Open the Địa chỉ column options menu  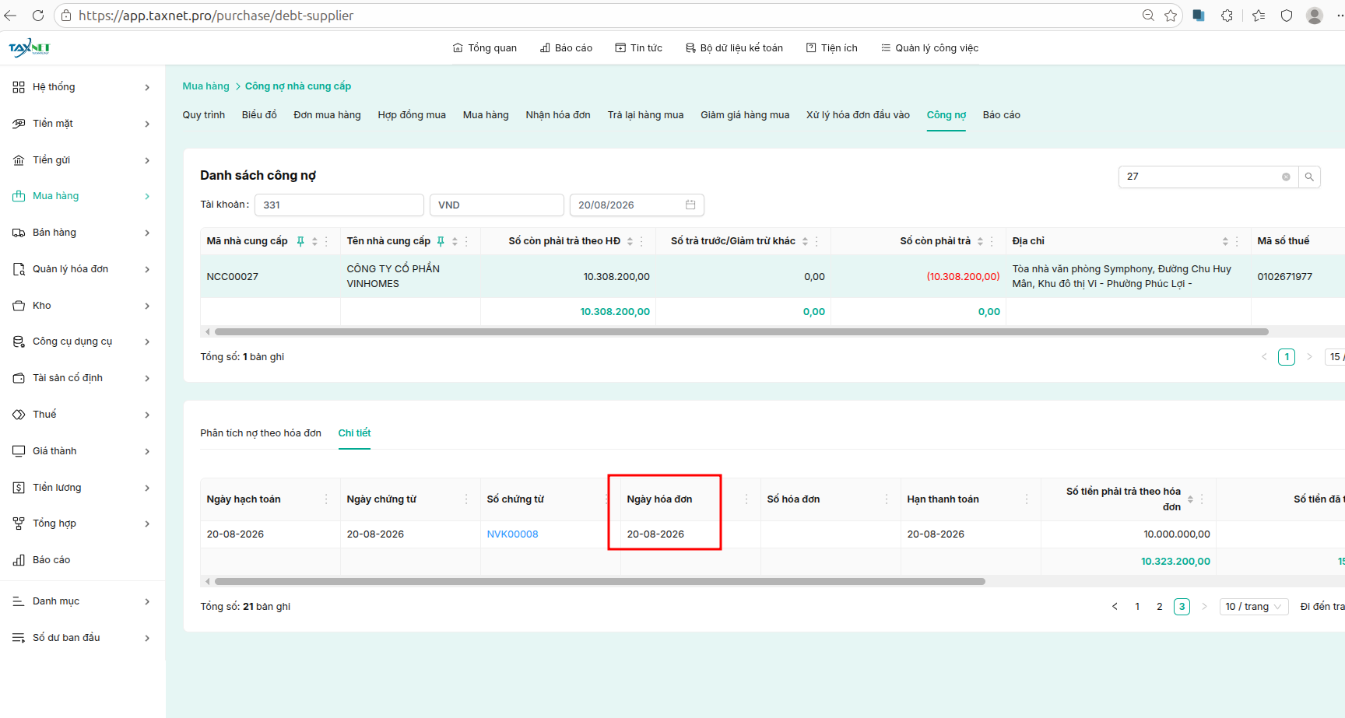point(1237,241)
